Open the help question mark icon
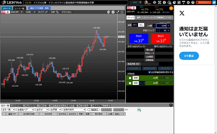Screen dimensions: 217x134 pyautogui.click(x=193, y=2)
